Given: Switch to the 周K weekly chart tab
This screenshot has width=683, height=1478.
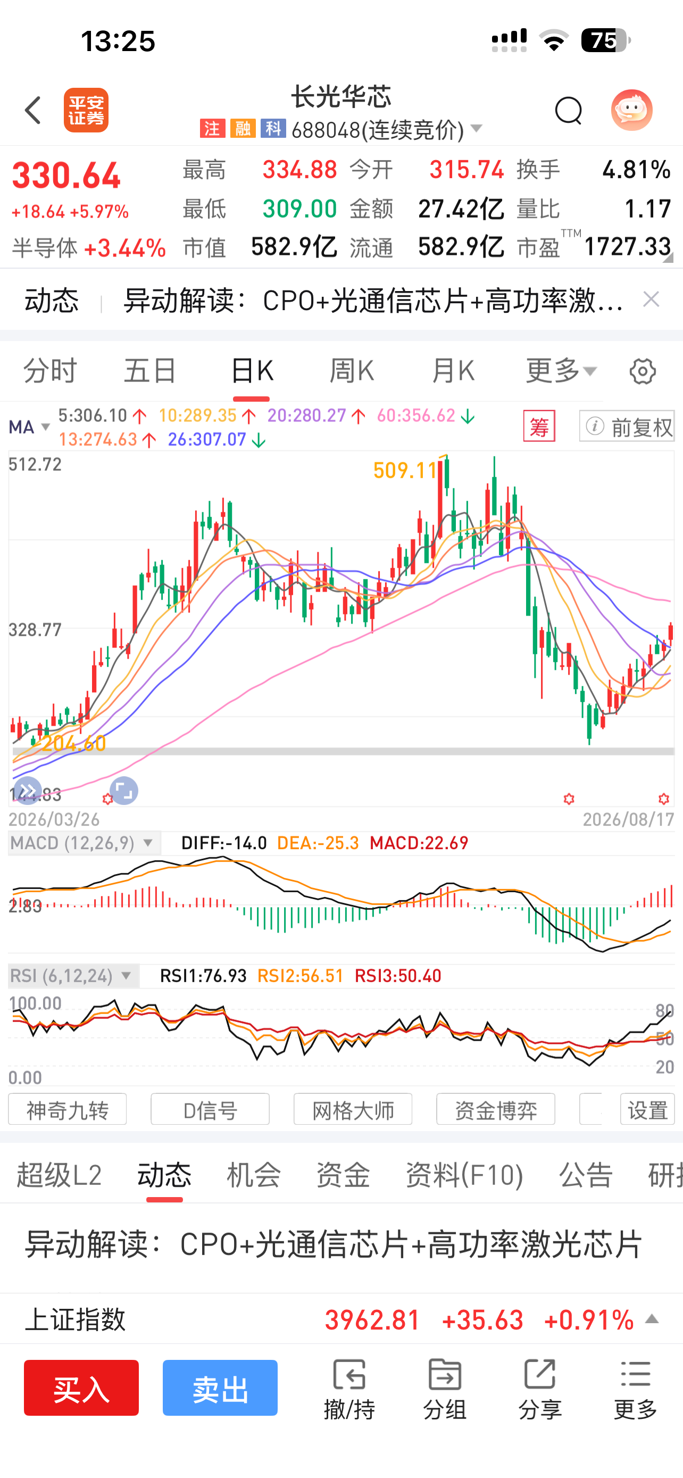Looking at the screenshot, I should 352,371.
